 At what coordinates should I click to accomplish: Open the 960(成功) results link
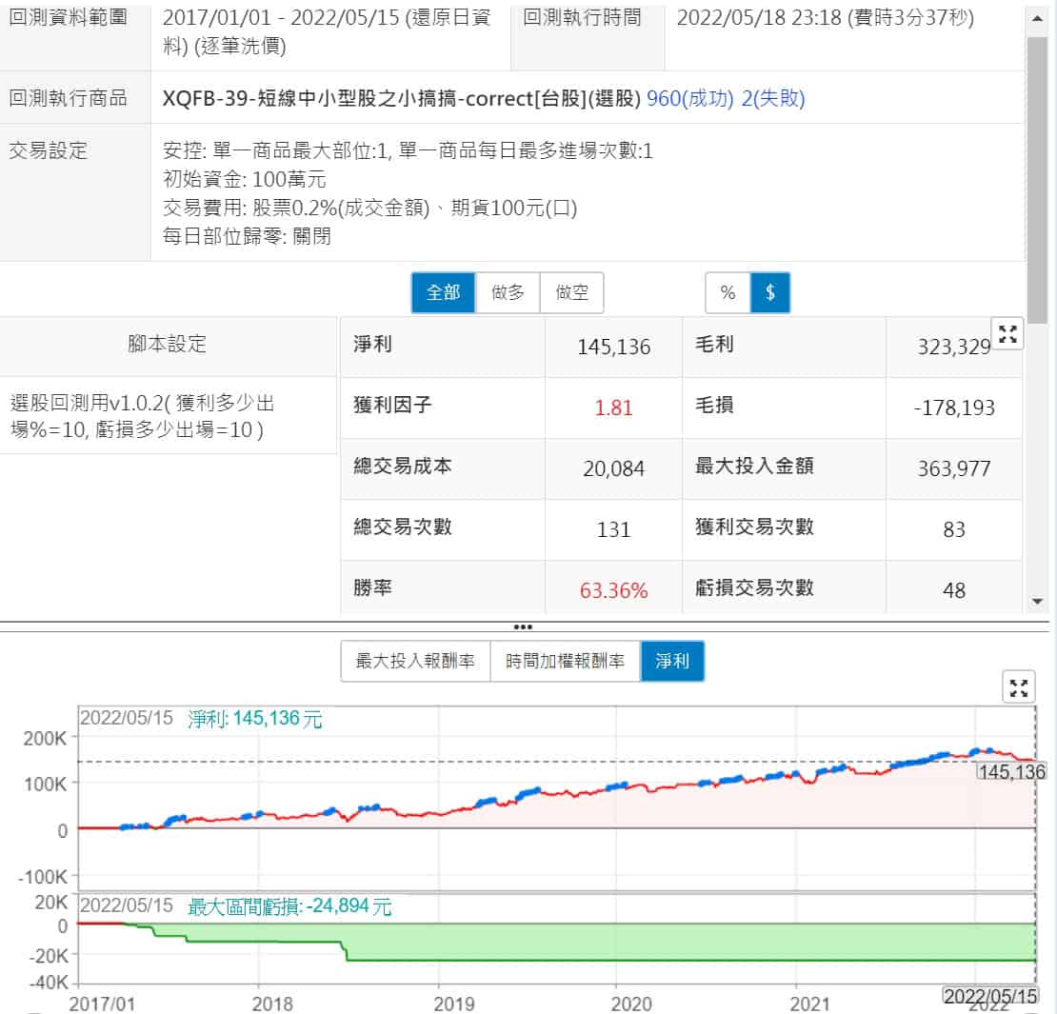(690, 98)
